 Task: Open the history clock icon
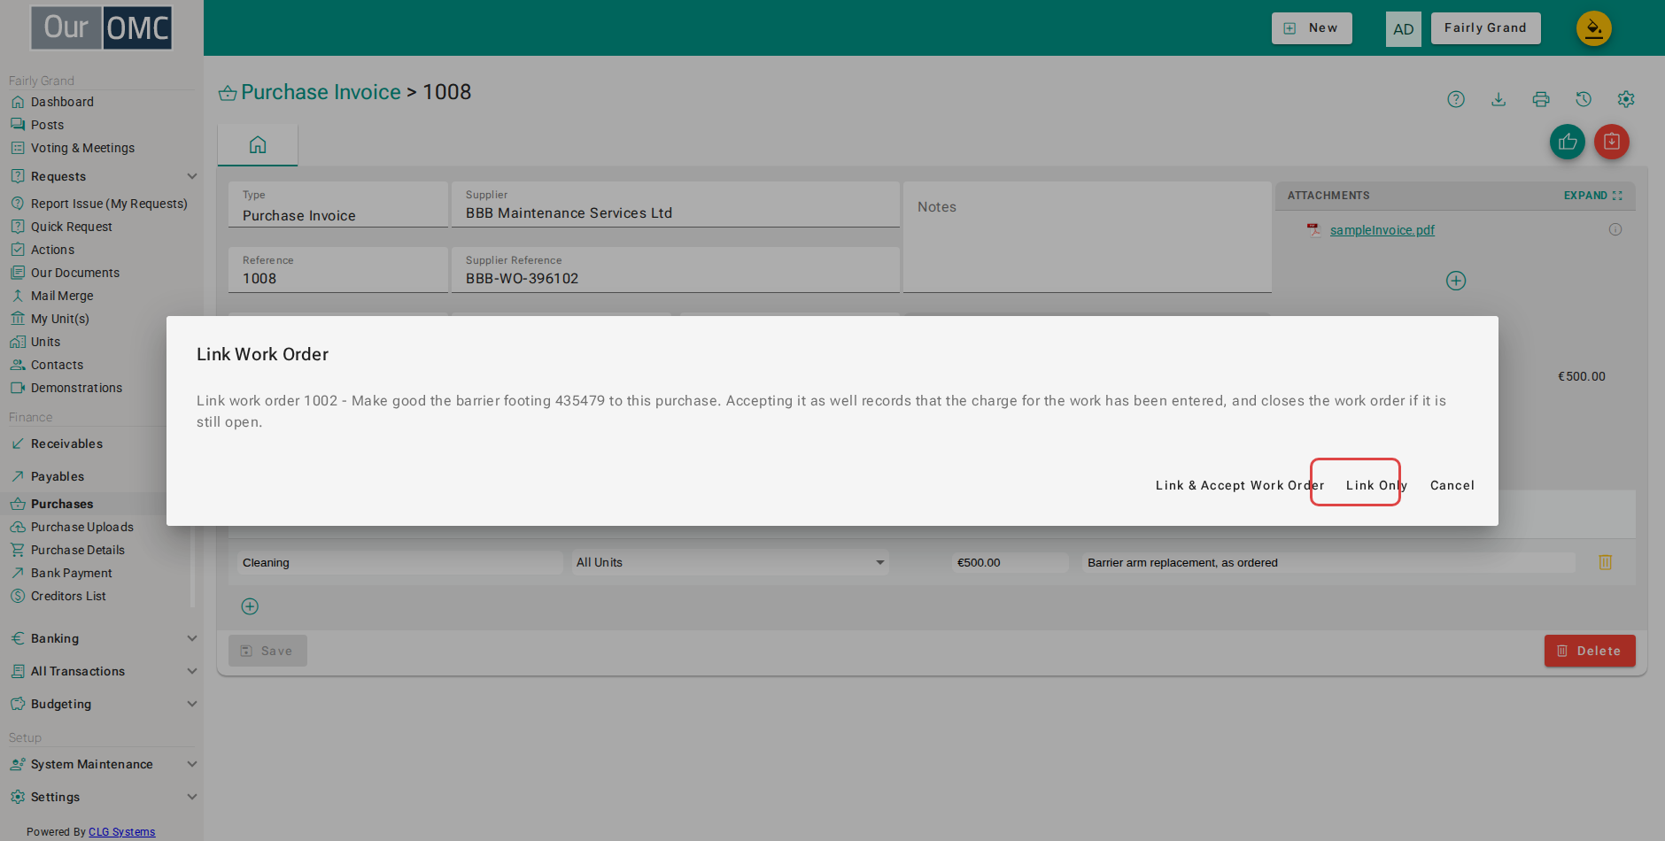[1584, 99]
